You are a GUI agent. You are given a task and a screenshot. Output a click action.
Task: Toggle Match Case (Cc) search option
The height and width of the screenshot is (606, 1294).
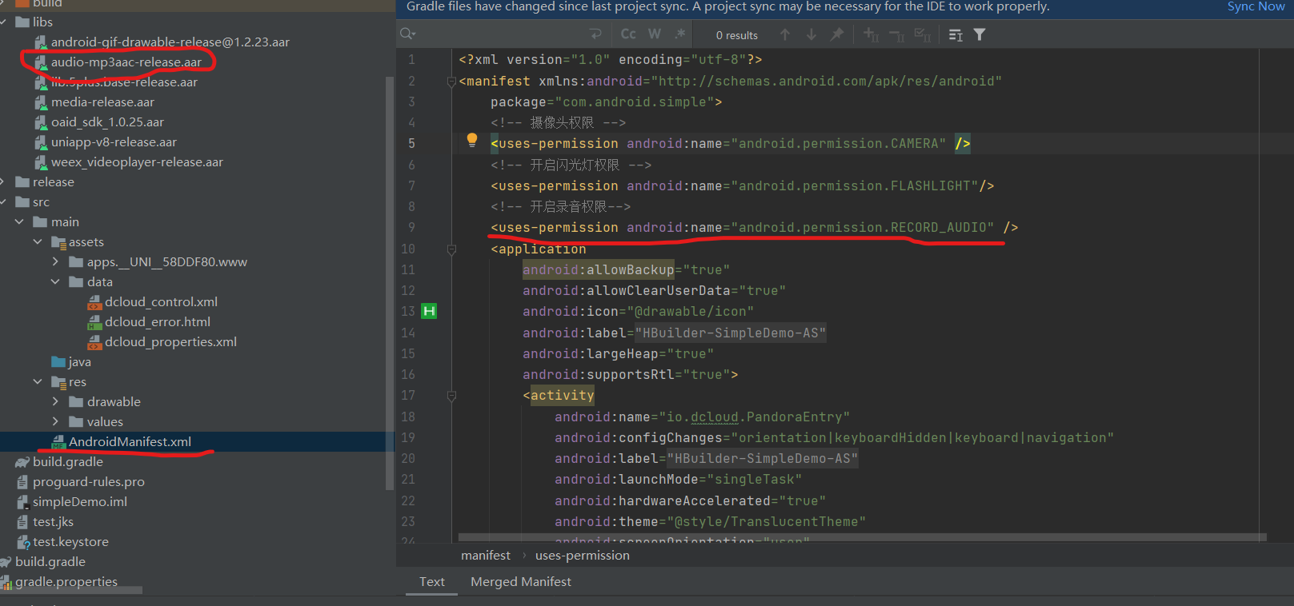(628, 34)
